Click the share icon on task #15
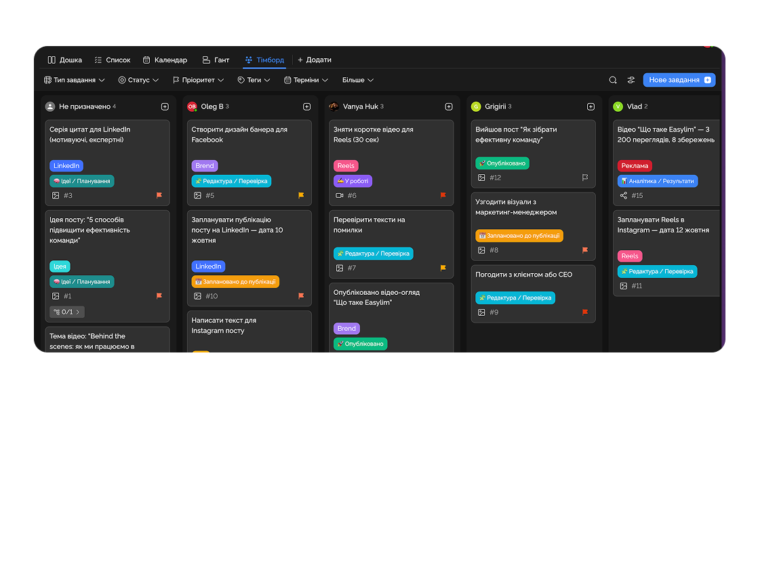This screenshot has width=758, height=568. click(x=624, y=195)
